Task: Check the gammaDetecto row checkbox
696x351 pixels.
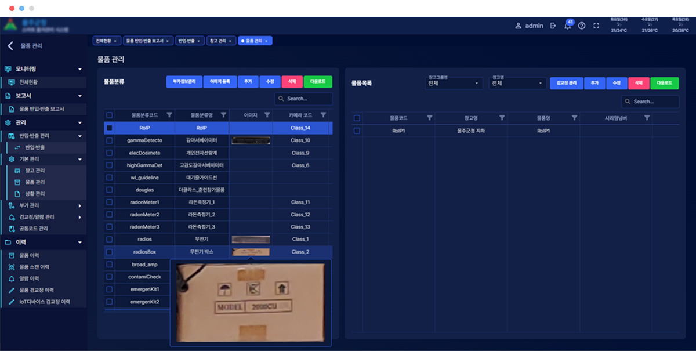Action: click(109, 140)
